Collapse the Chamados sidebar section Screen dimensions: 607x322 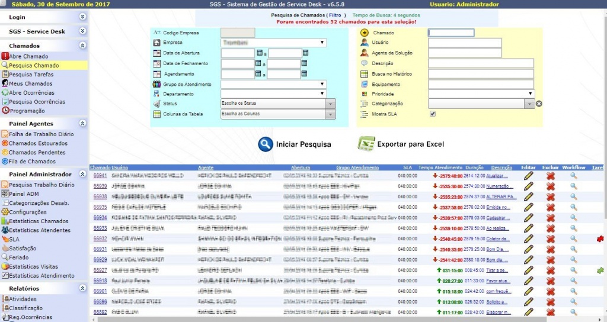[82, 46]
